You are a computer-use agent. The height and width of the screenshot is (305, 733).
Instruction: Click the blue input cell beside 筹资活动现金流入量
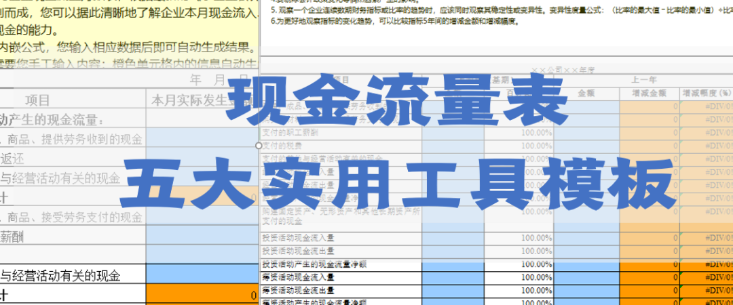(x=453, y=277)
